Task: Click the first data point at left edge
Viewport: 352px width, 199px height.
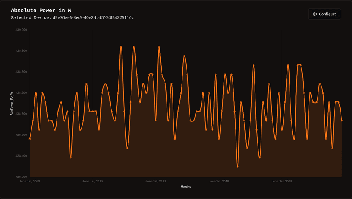Action: [x=30, y=139]
